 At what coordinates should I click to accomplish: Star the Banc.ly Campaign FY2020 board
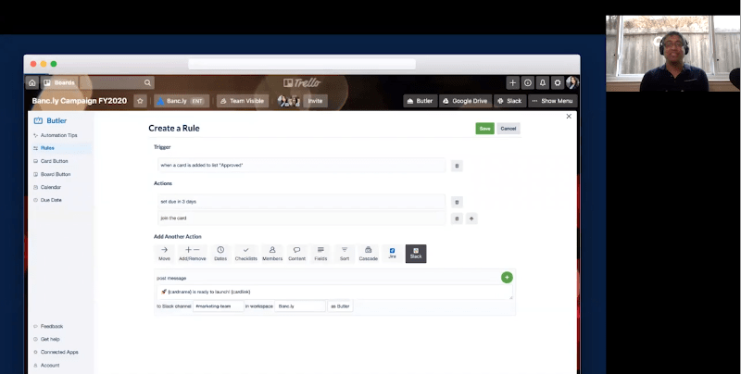[140, 101]
